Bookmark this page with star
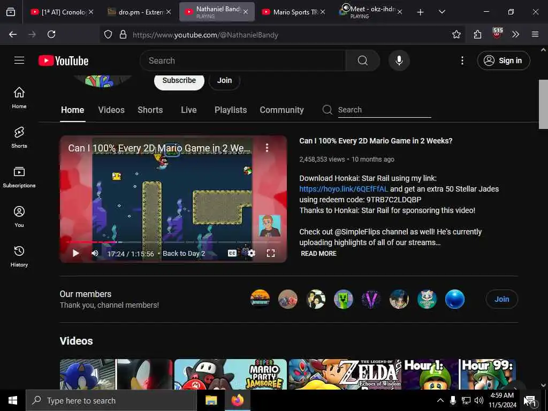This screenshot has height=411, width=548. click(456, 34)
